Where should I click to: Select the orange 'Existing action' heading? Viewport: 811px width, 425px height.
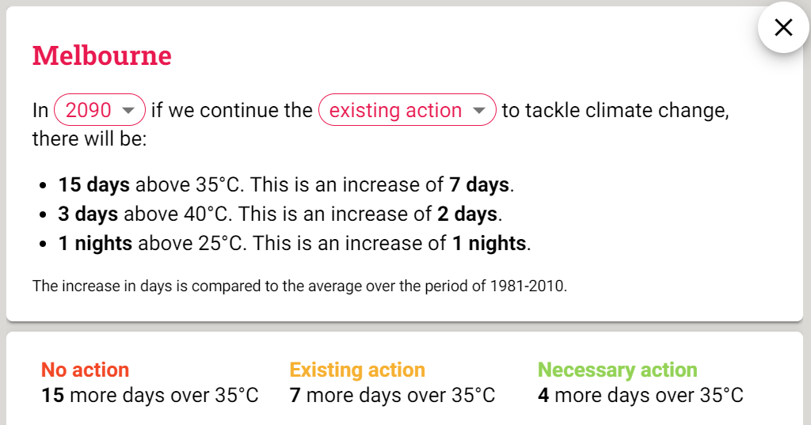tap(357, 370)
